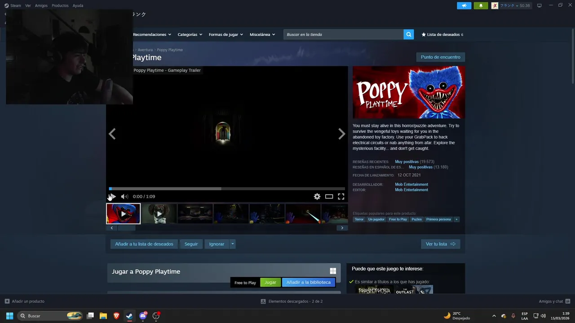
Task: Click the Steam announcements megaphone icon
Action: click(464, 5)
